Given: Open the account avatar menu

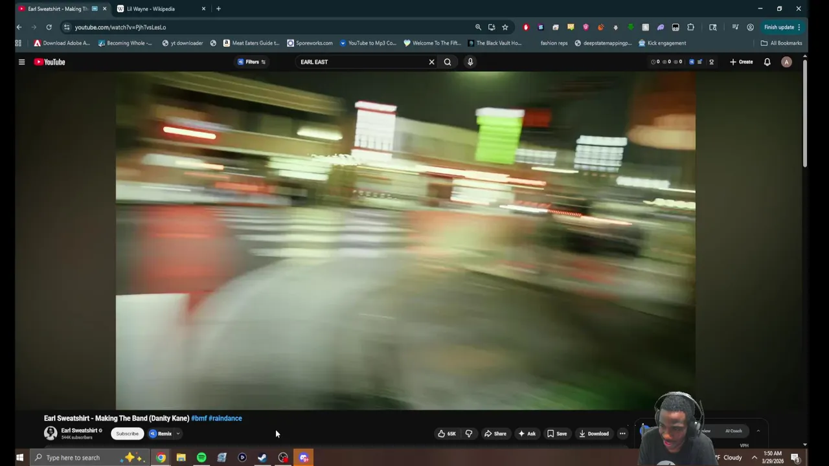Looking at the screenshot, I should point(786,62).
